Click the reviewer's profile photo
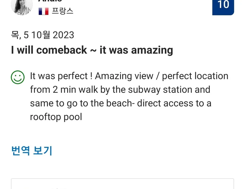The height and width of the screenshot is (189, 245). point(22,7)
